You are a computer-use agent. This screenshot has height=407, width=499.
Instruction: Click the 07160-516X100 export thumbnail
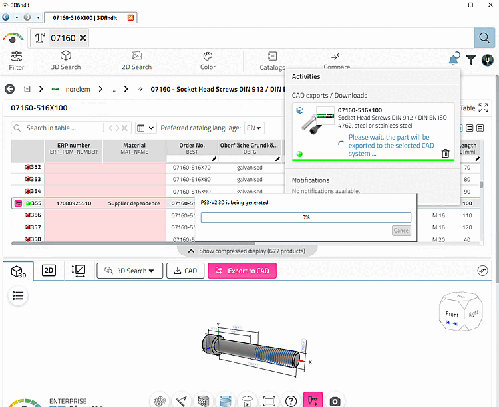click(317, 120)
